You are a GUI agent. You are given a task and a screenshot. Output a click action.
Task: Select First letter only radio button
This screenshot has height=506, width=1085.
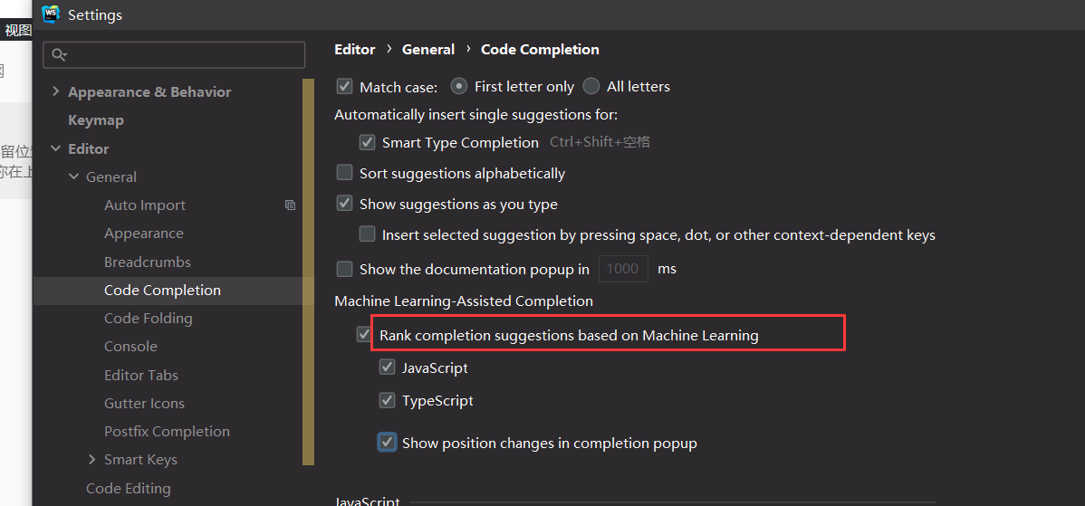[x=459, y=86]
